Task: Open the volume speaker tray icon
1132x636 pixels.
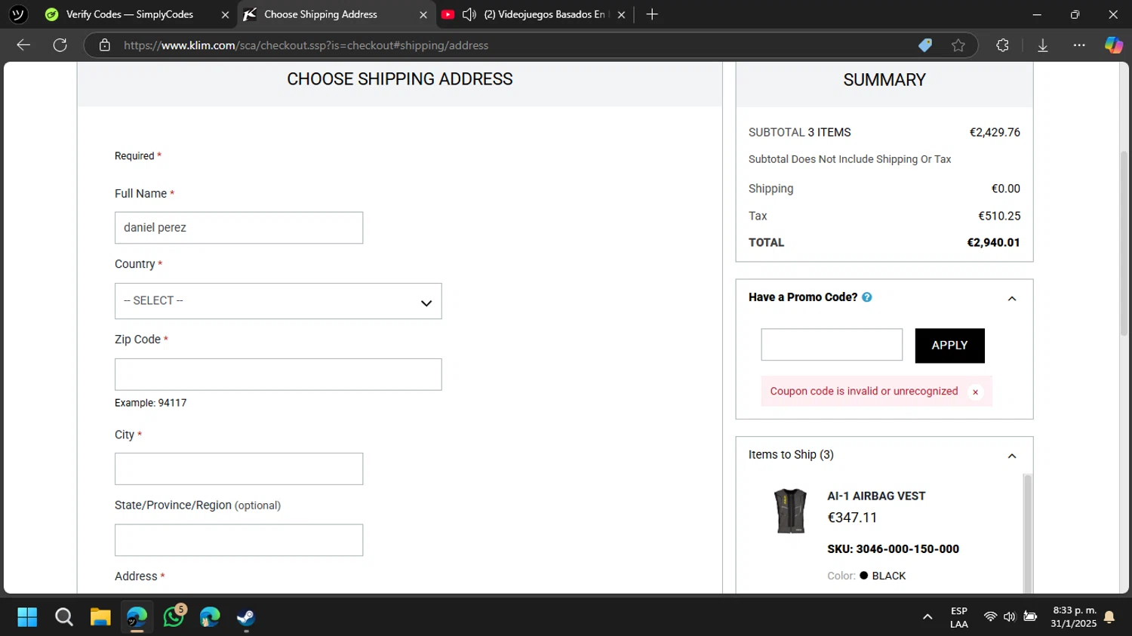Action: [1010, 617]
